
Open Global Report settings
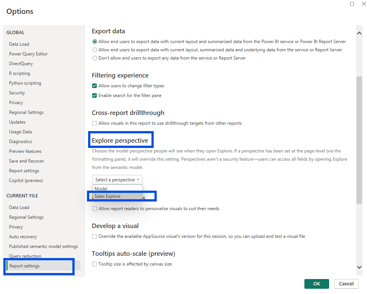click(x=24, y=171)
